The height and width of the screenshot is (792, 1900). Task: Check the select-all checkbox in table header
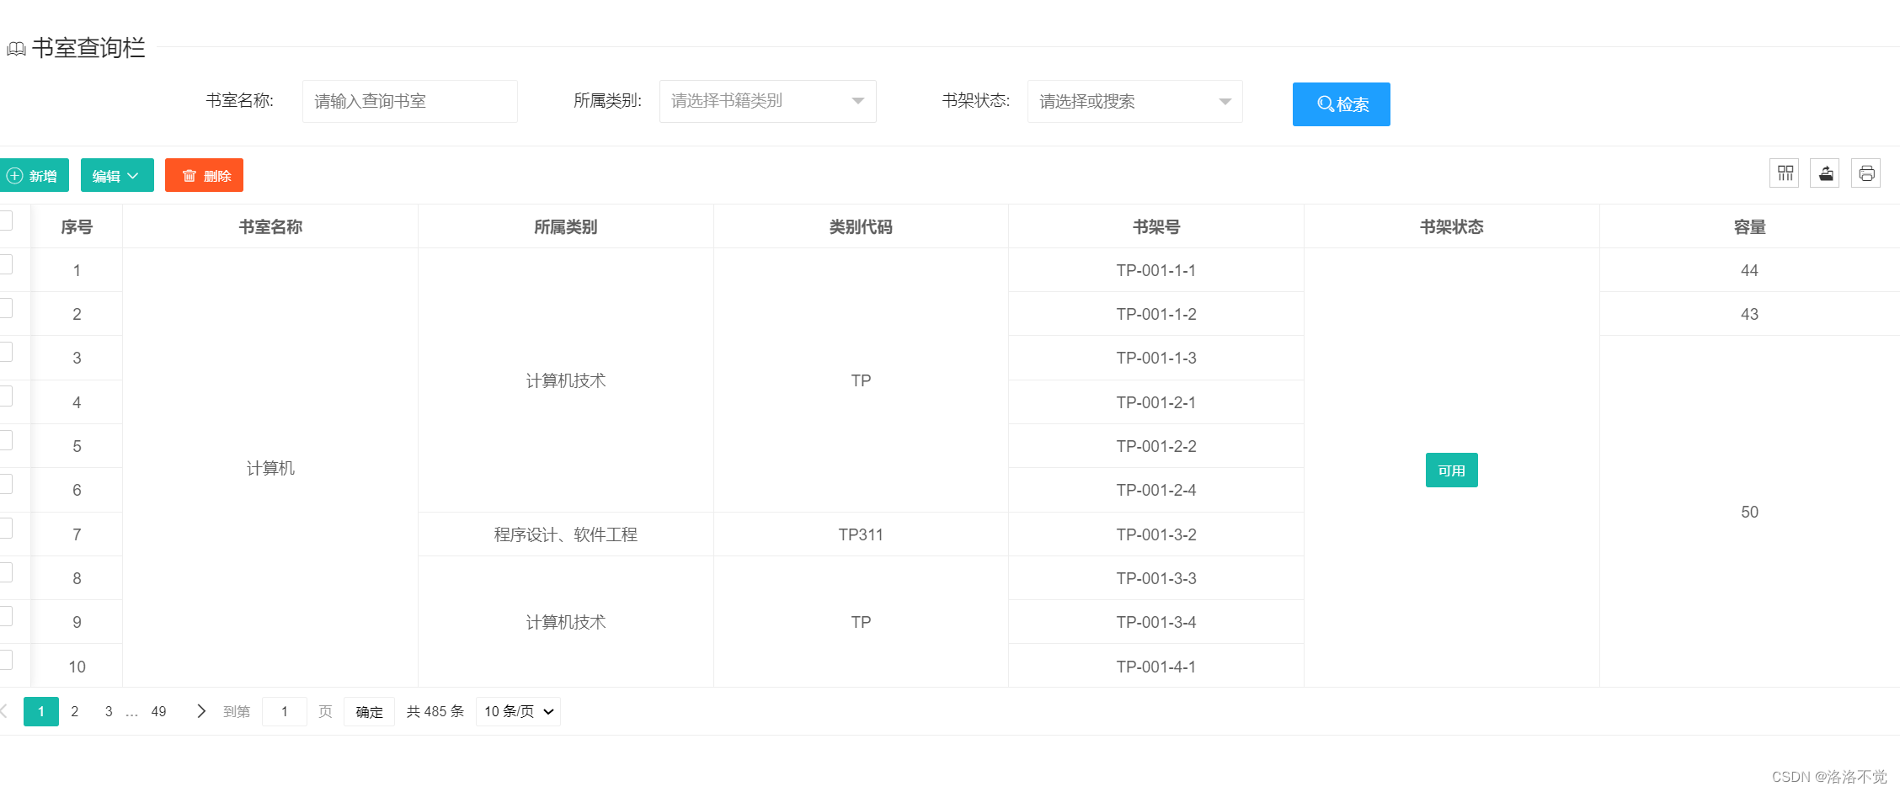pyautogui.click(x=4, y=221)
